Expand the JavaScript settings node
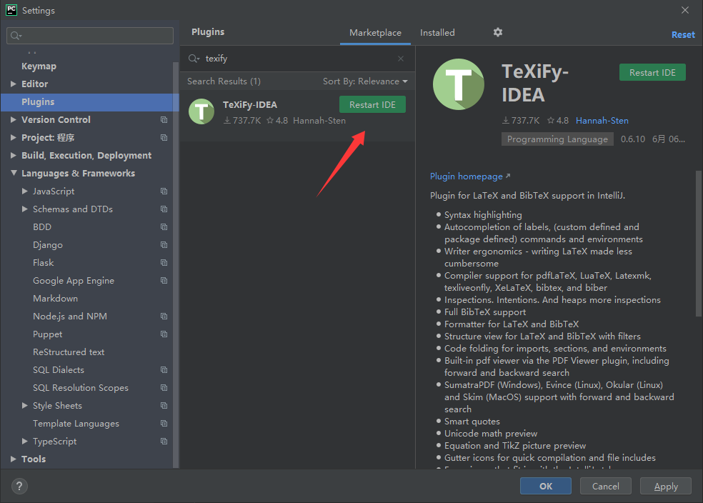The height and width of the screenshot is (503, 703). pyautogui.click(x=25, y=191)
